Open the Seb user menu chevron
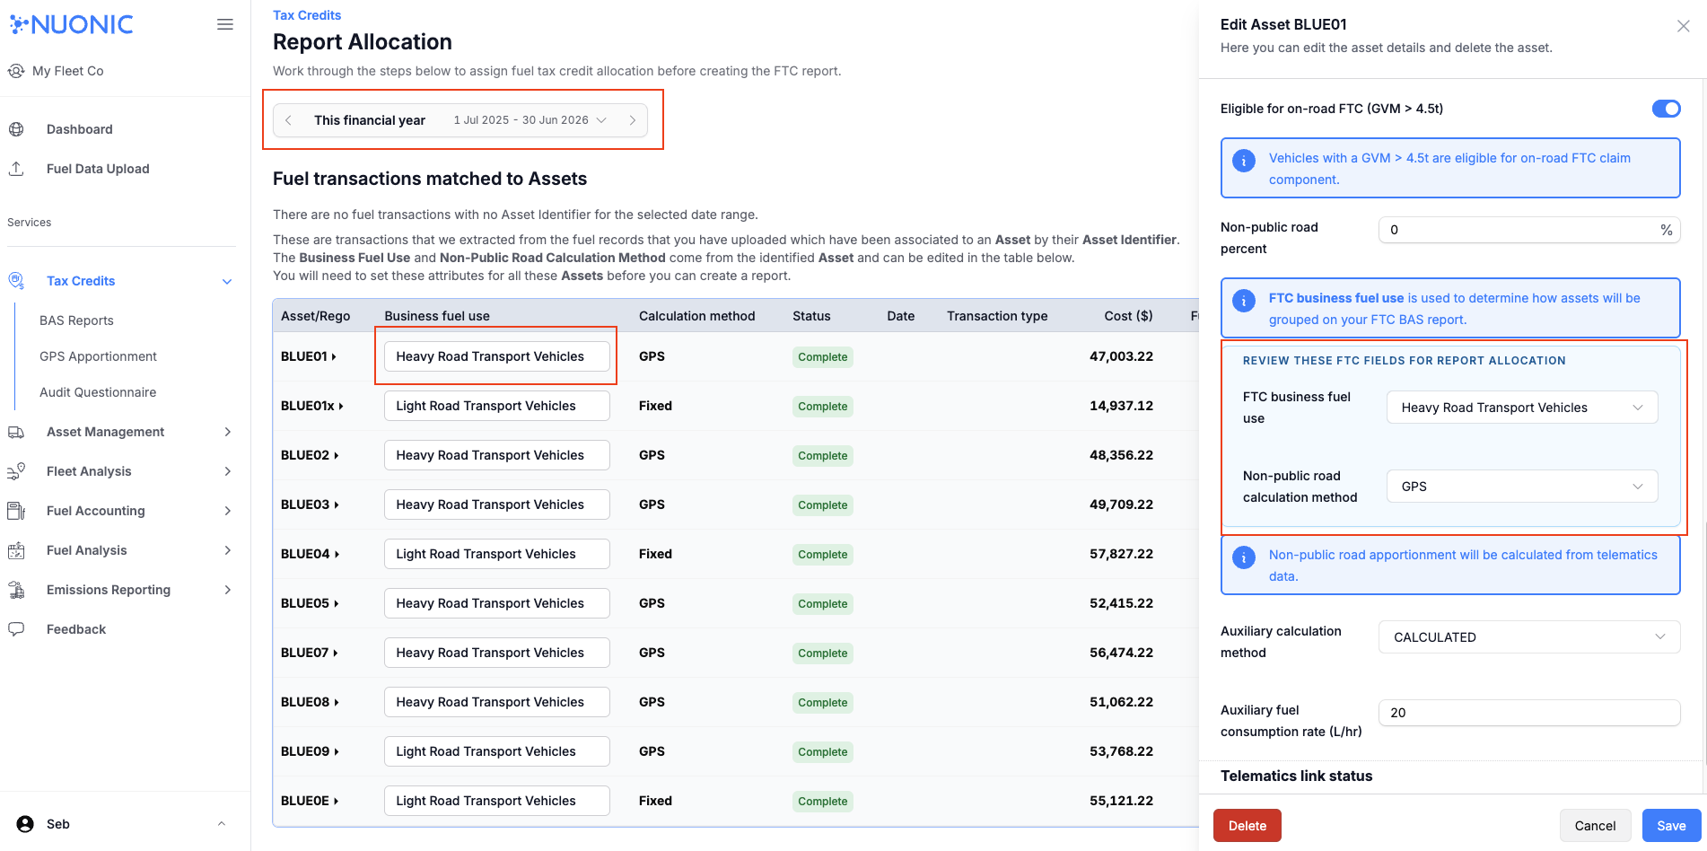The height and width of the screenshot is (851, 1707). point(222,824)
